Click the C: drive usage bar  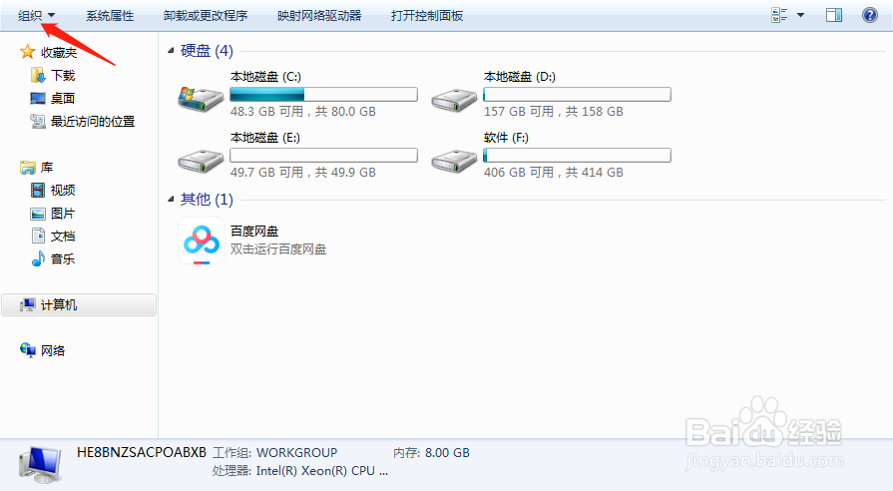(323, 94)
